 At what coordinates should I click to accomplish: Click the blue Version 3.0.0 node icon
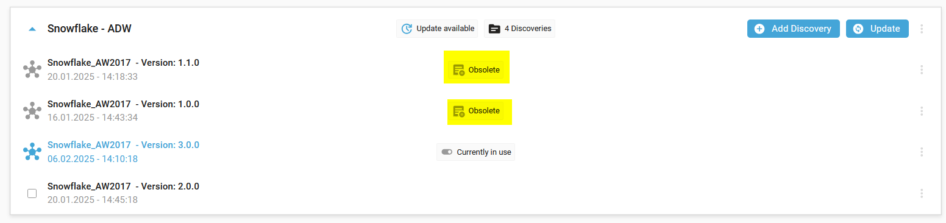[x=32, y=152]
